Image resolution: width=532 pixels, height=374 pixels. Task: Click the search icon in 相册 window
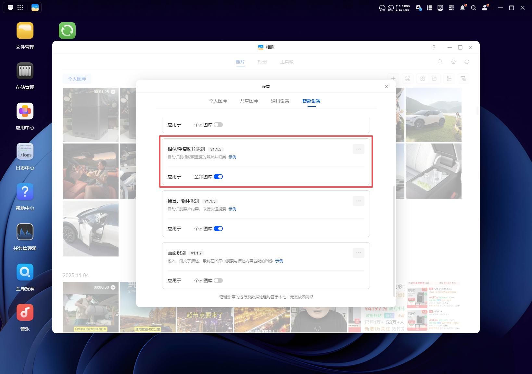coord(440,62)
